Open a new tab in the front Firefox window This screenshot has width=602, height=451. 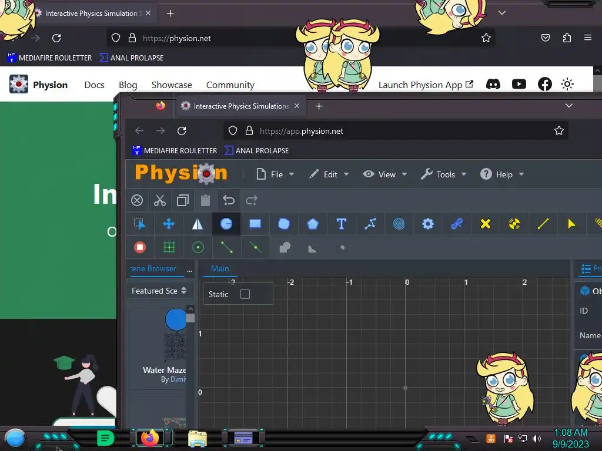tap(319, 106)
